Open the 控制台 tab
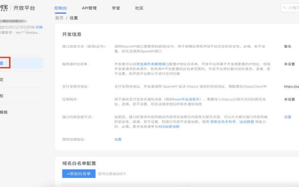 click(x=61, y=8)
